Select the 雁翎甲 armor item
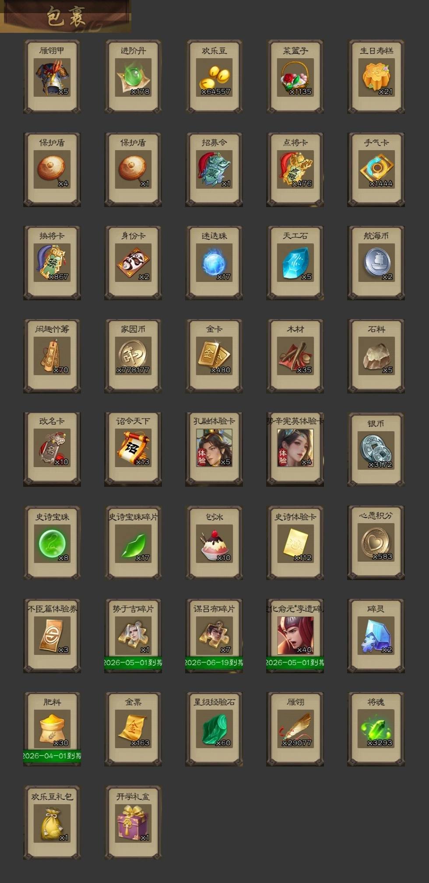This screenshot has width=429, height=883. point(52,77)
